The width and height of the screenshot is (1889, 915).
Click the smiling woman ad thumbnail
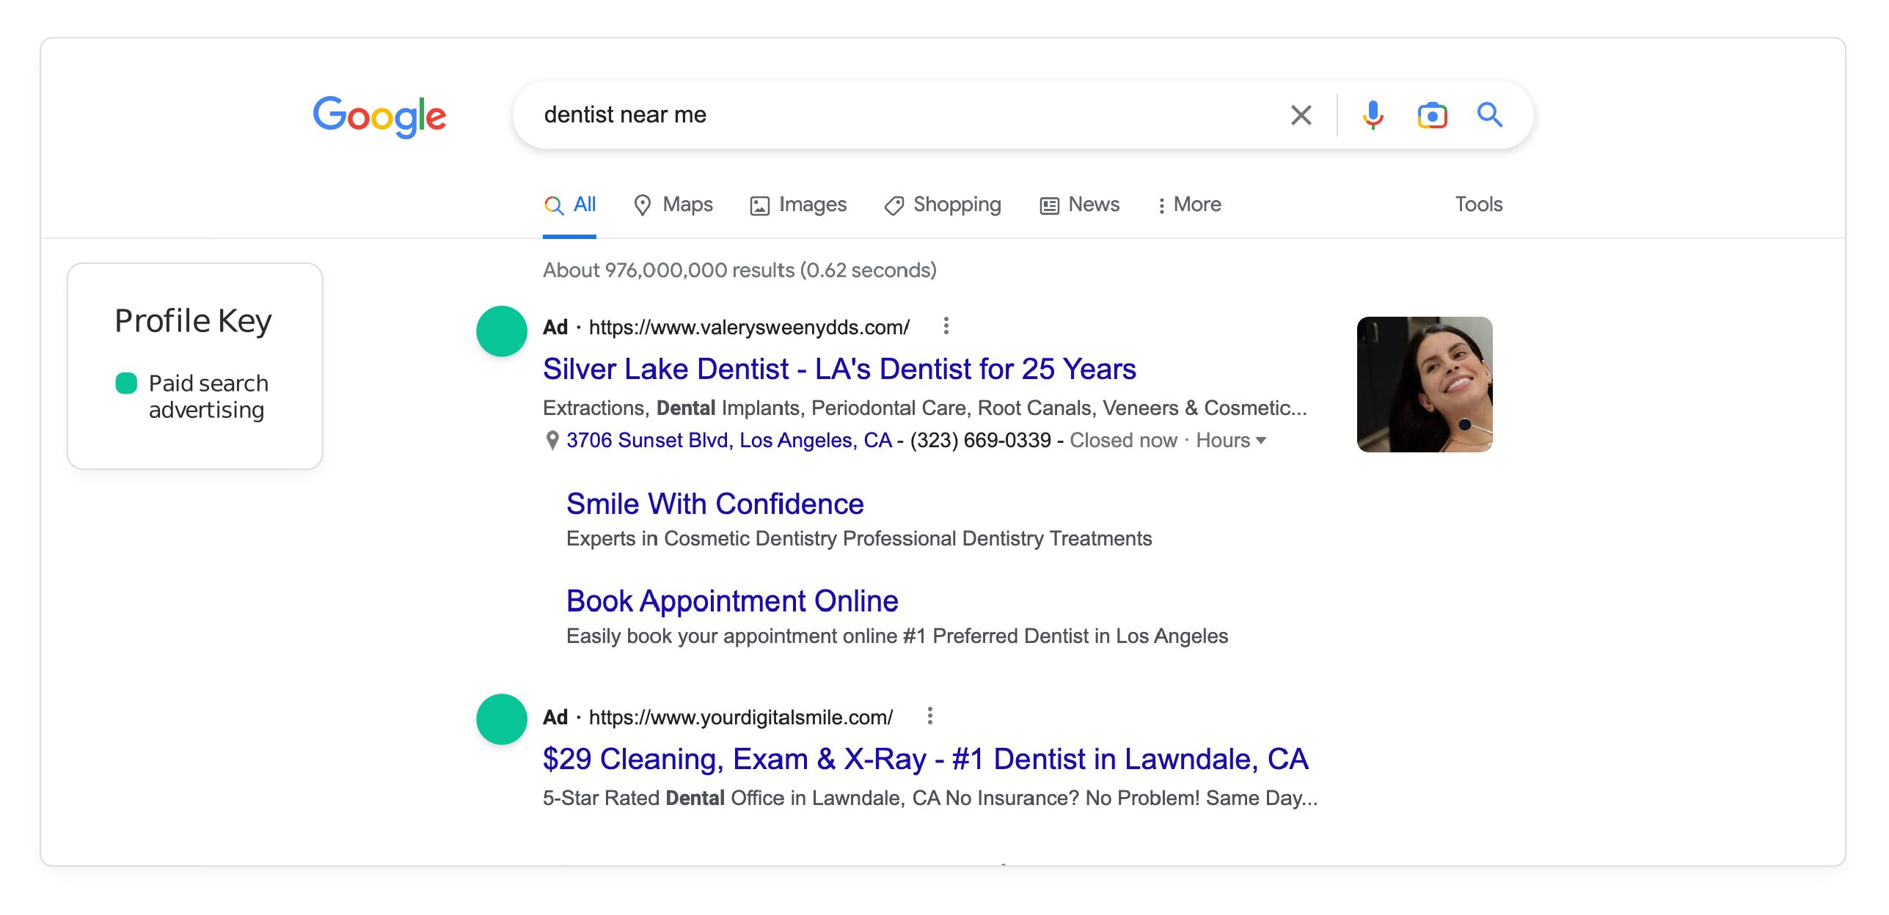[1425, 384]
